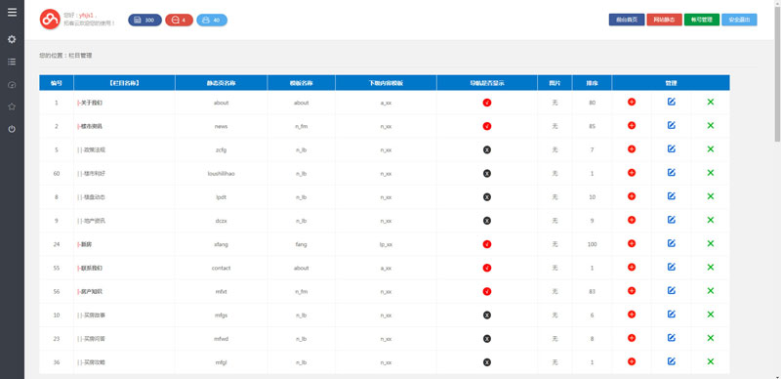
Task: Click the 'mfxt' static page name cell
Action: coord(222,292)
